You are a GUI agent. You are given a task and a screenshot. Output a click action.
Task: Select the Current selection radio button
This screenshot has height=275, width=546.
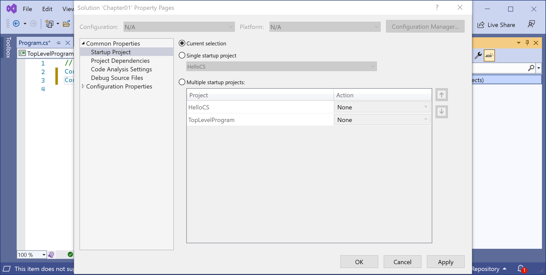[x=182, y=43]
